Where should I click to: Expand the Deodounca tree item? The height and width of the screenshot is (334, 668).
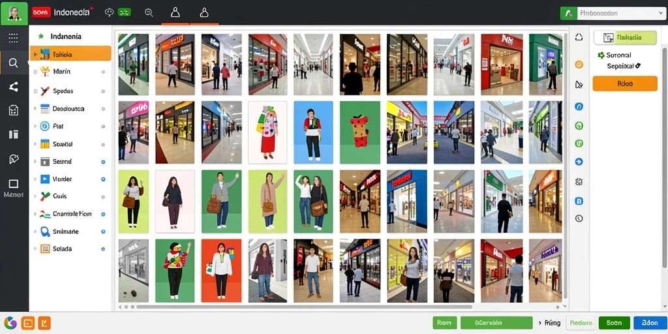coord(35,109)
